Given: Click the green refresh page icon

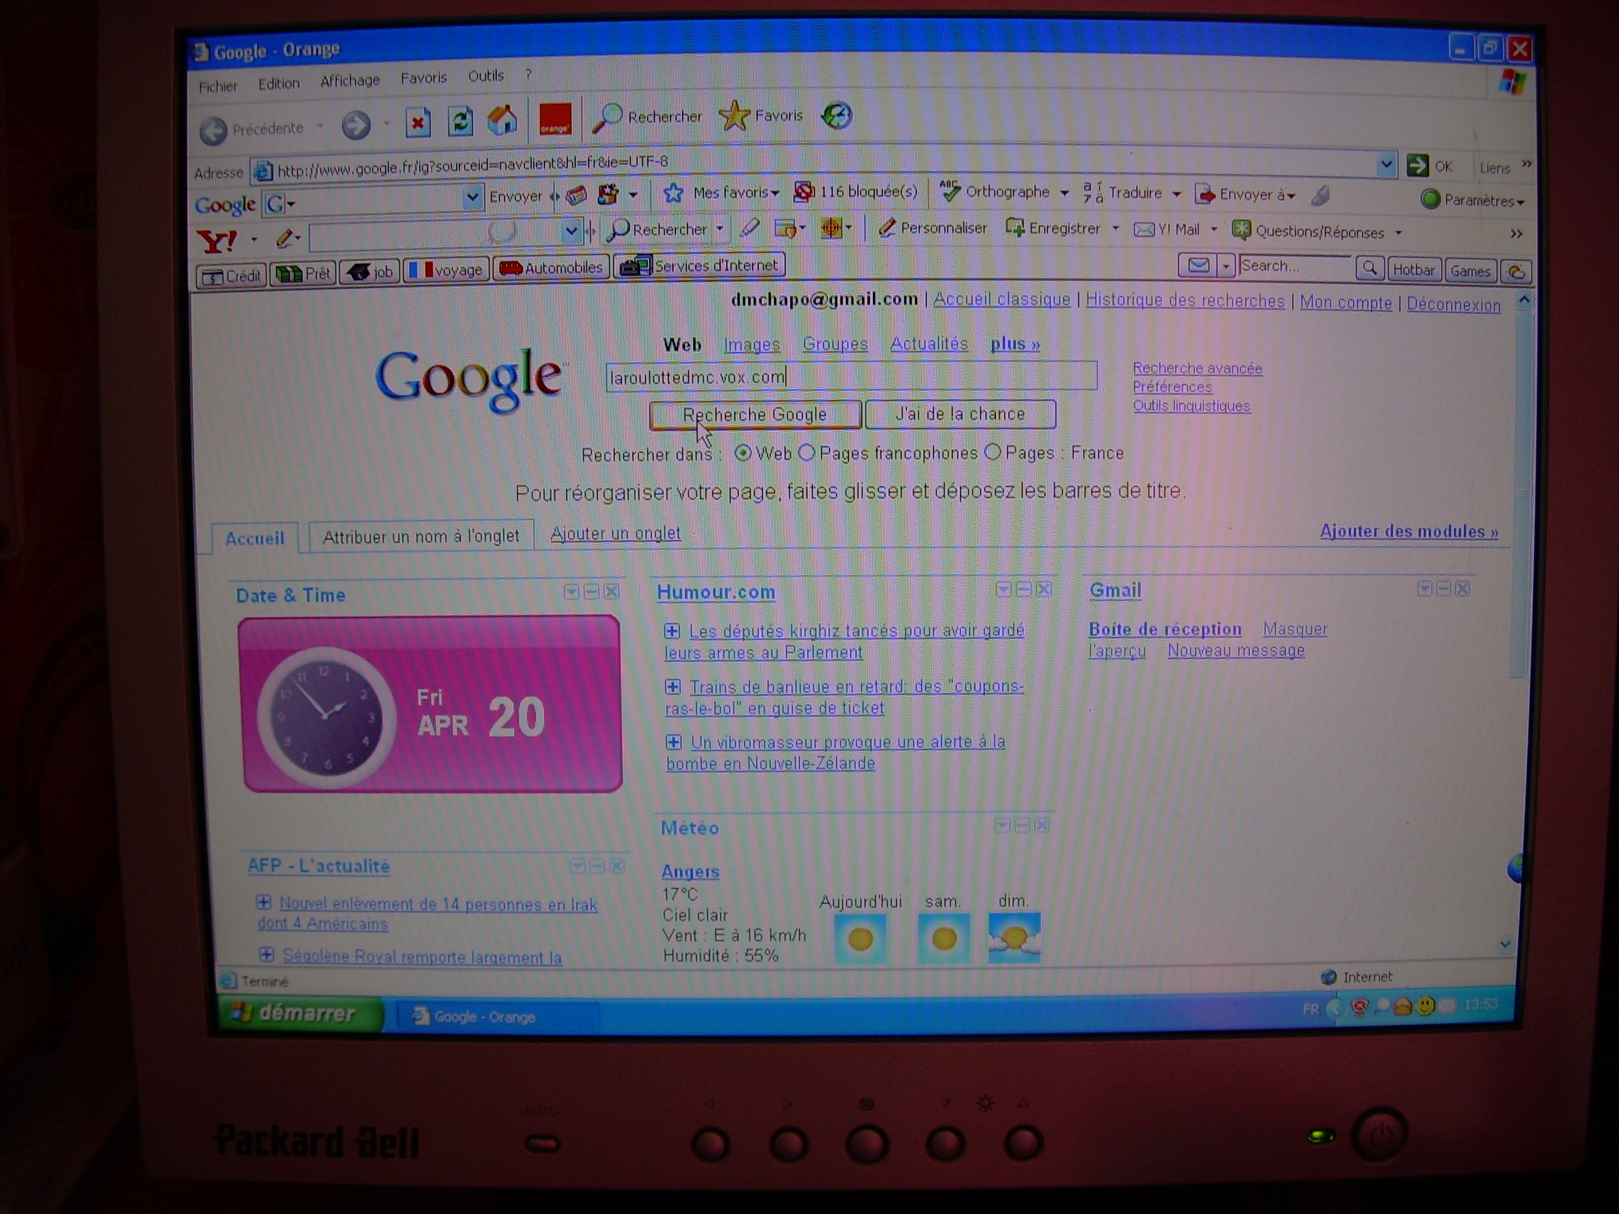Looking at the screenshot, I should [460, 120].
